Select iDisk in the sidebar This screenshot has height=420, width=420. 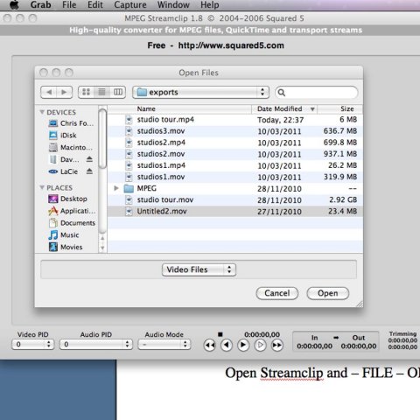coord(62,136)
